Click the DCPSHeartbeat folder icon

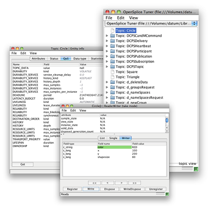coord(113,46)
